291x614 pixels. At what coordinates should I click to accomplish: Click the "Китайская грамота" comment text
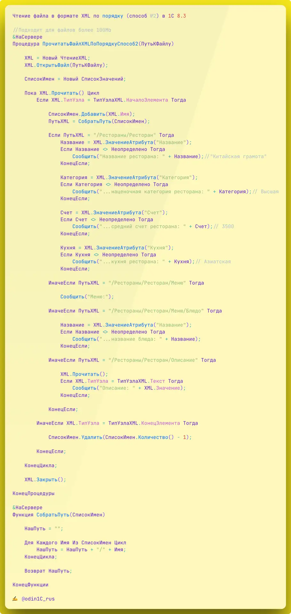pos(238,156)
